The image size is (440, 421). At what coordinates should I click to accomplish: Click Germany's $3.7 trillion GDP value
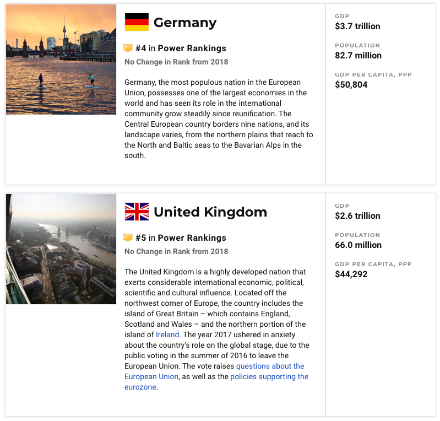[x=357, y=26]
